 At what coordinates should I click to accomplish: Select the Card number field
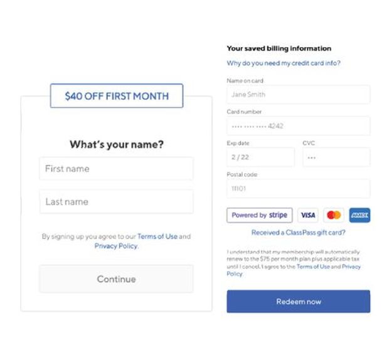(x=298, y=126)
